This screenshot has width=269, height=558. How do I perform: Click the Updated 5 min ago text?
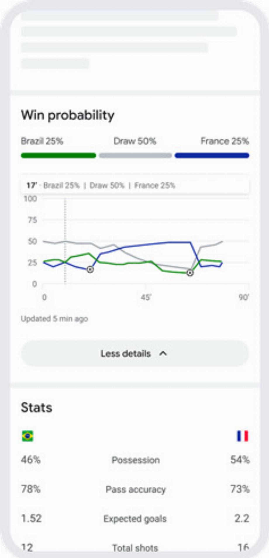tap(54, 319)
